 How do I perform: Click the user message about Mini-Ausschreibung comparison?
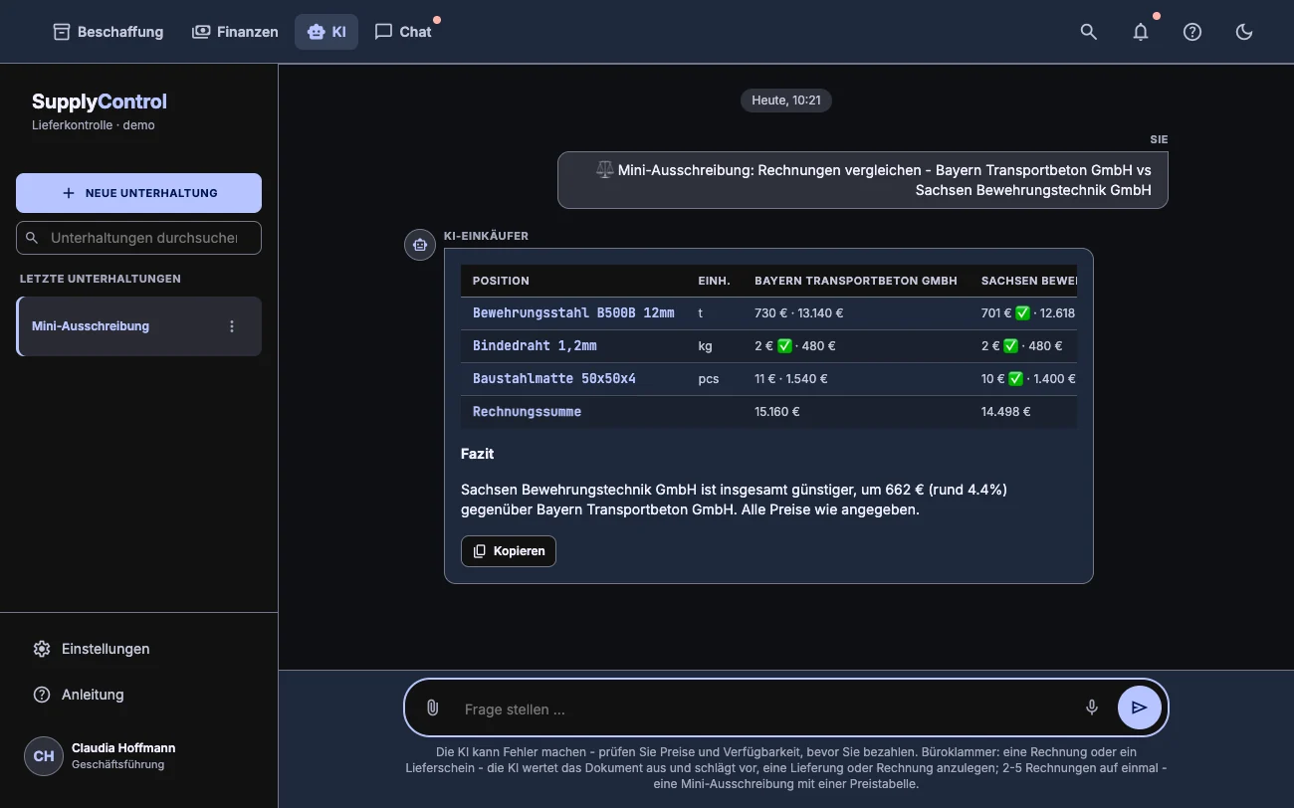click(863, 180)
